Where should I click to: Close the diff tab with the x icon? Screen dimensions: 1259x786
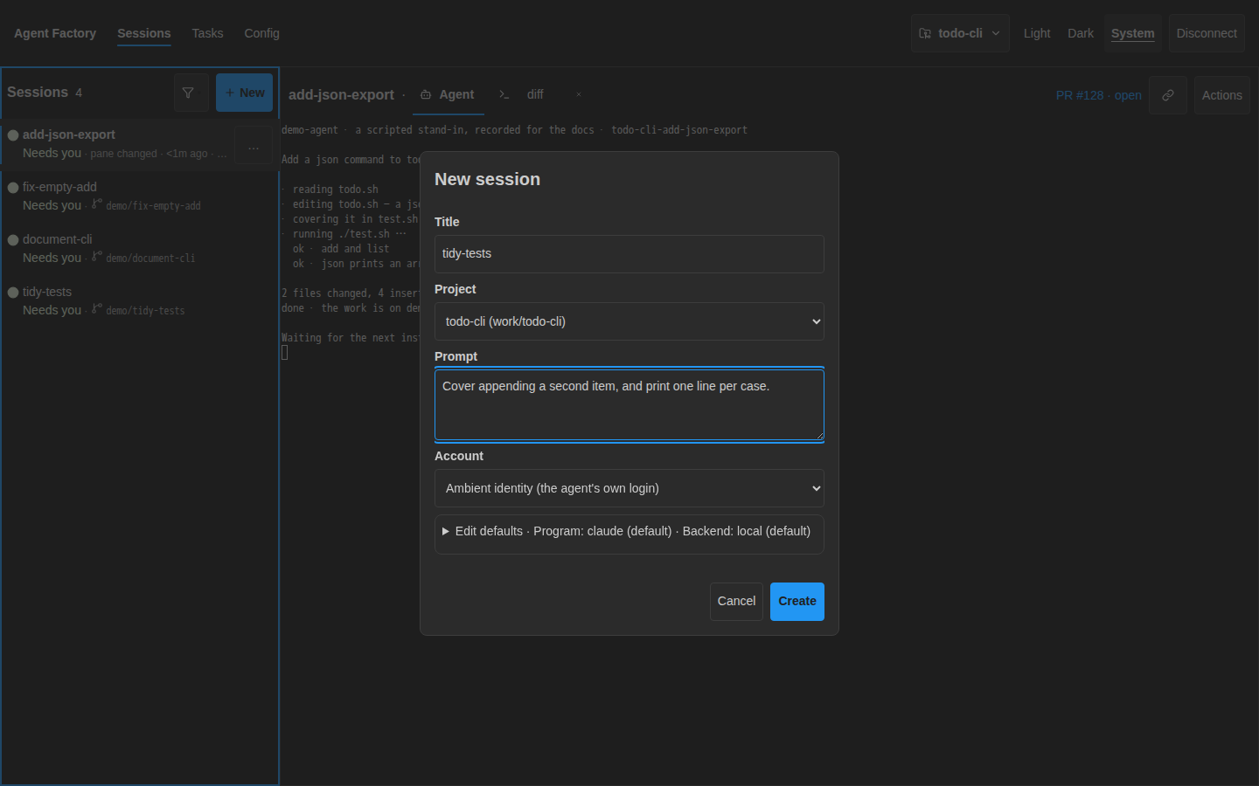click(x=579, y=94)
